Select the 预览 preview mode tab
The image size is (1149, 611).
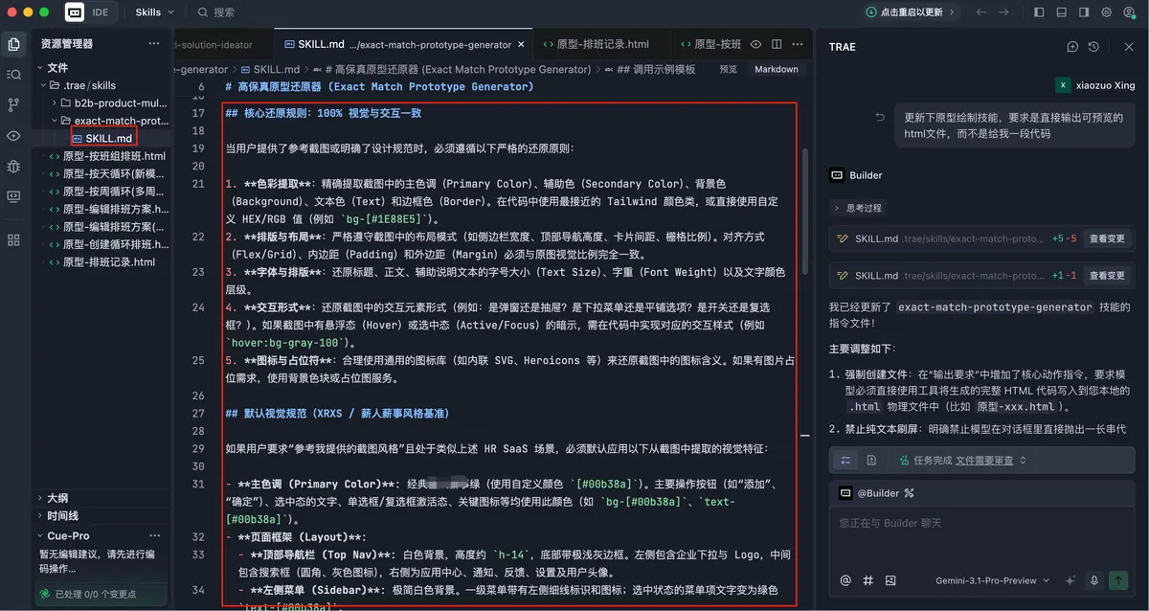(x=728, y=69)
